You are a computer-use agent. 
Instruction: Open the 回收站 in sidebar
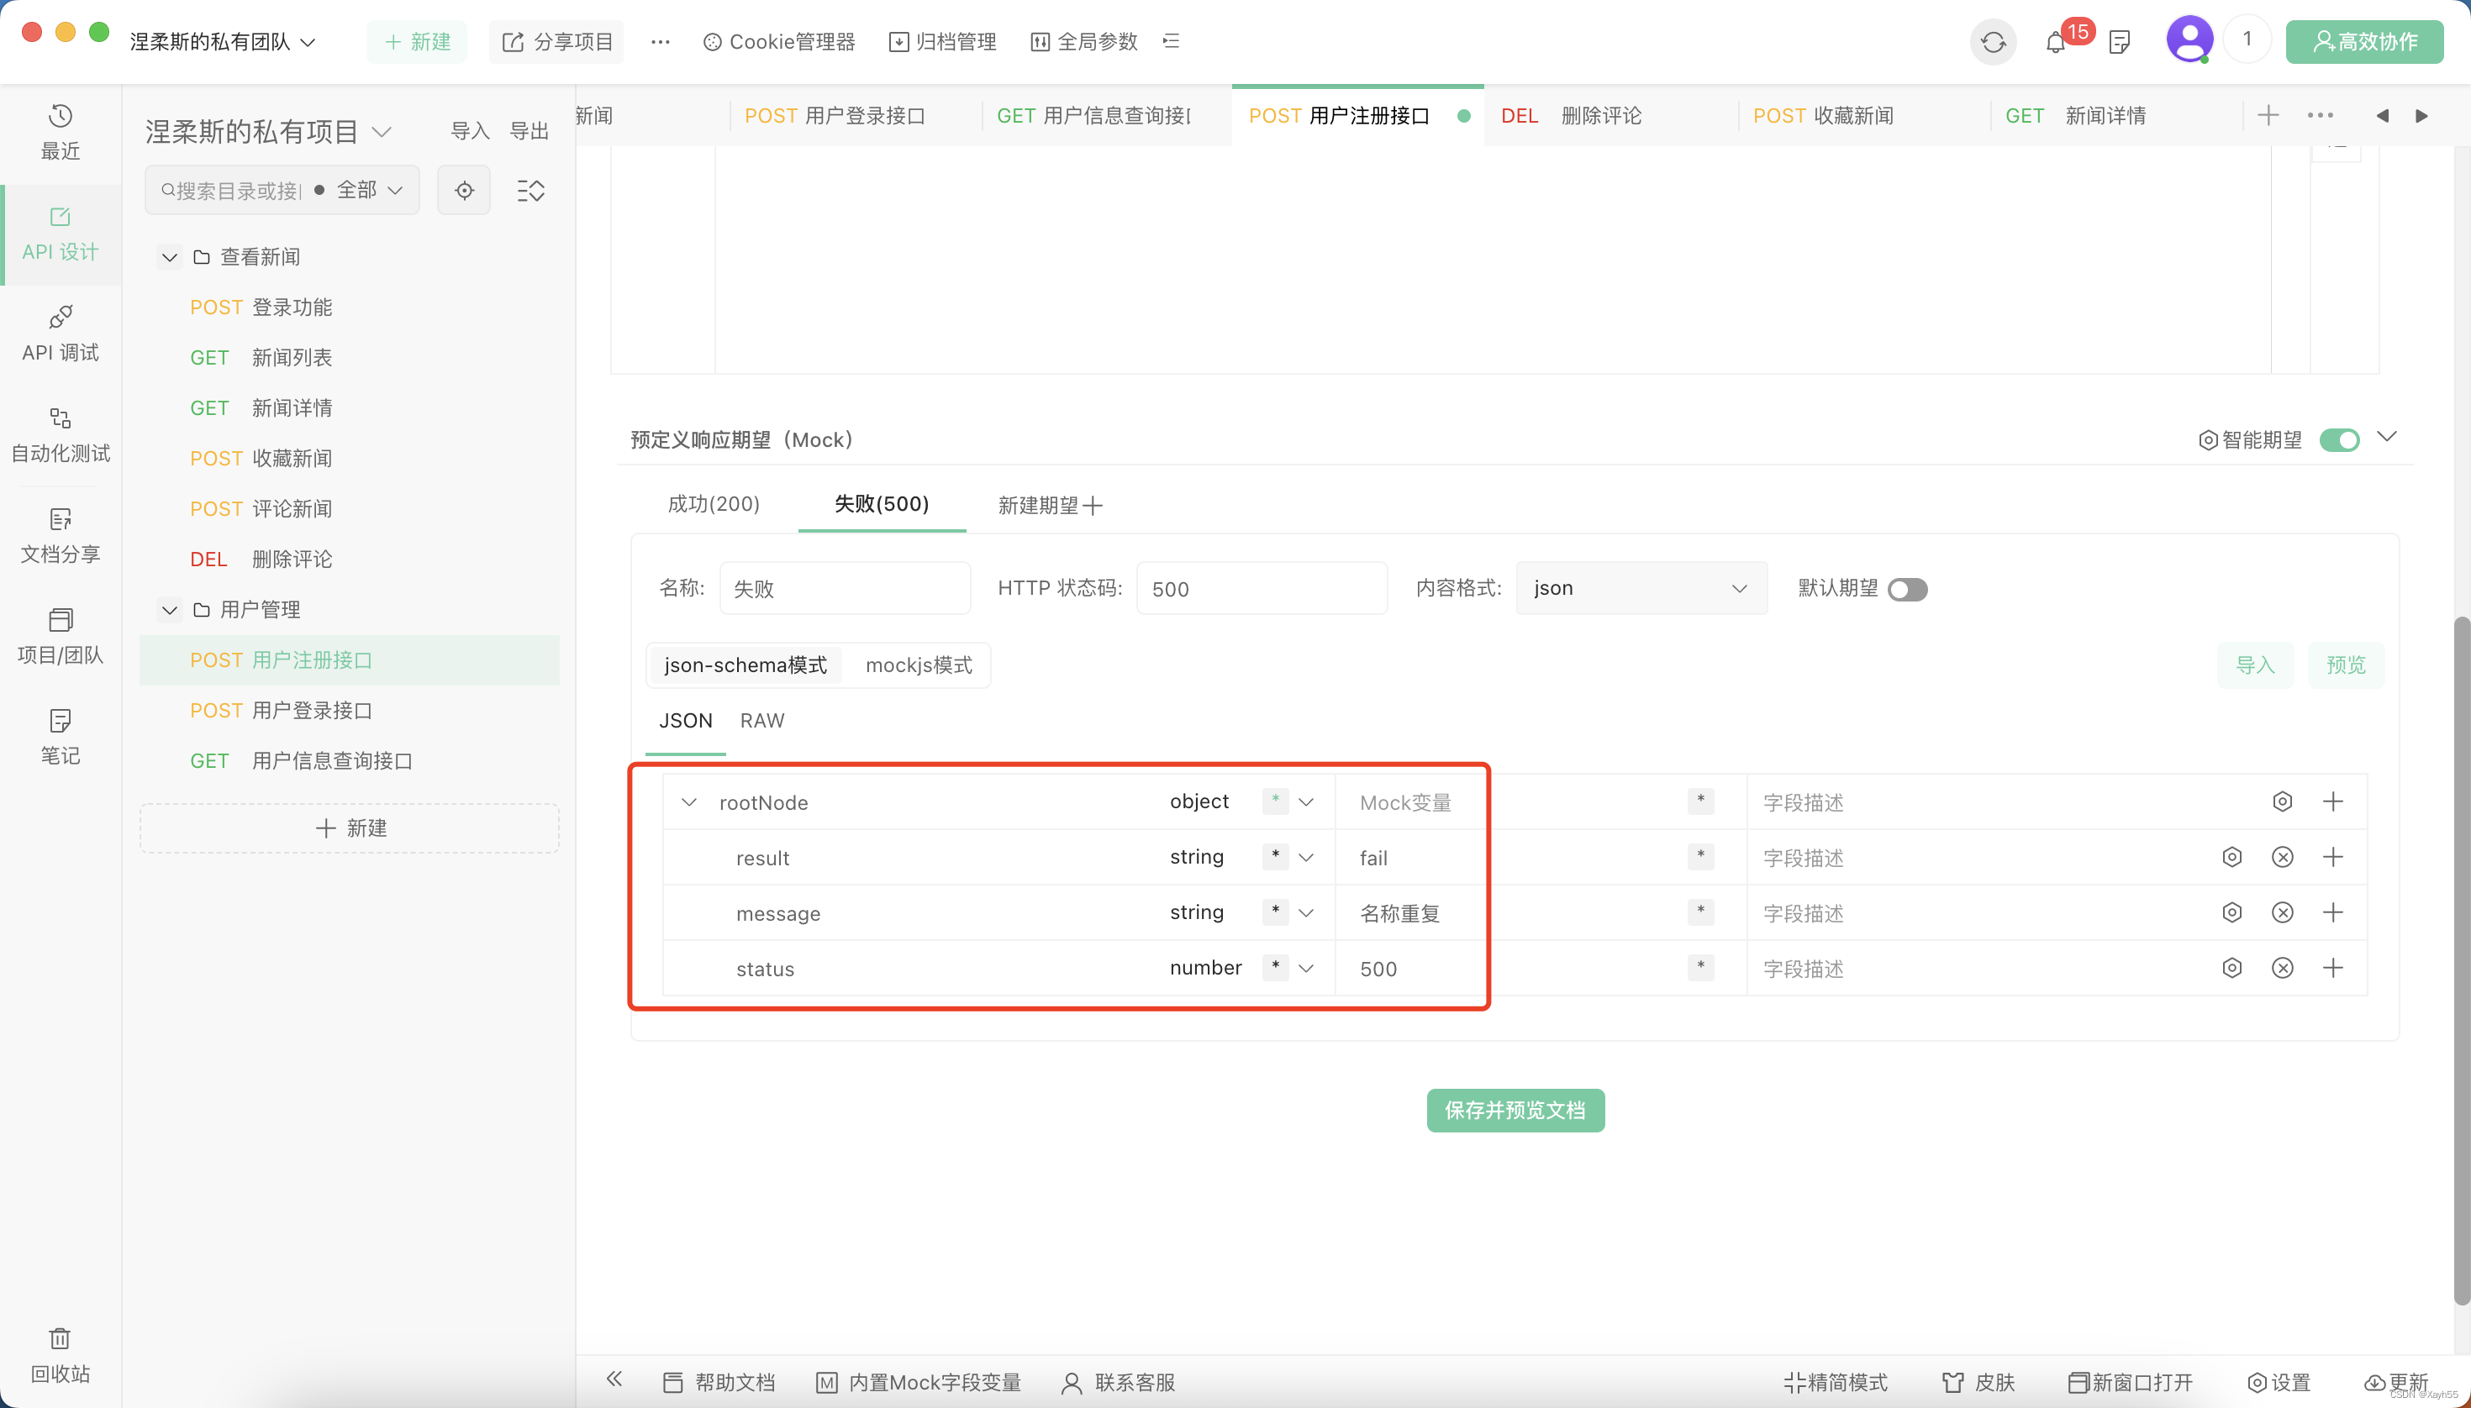(59, 1354)
